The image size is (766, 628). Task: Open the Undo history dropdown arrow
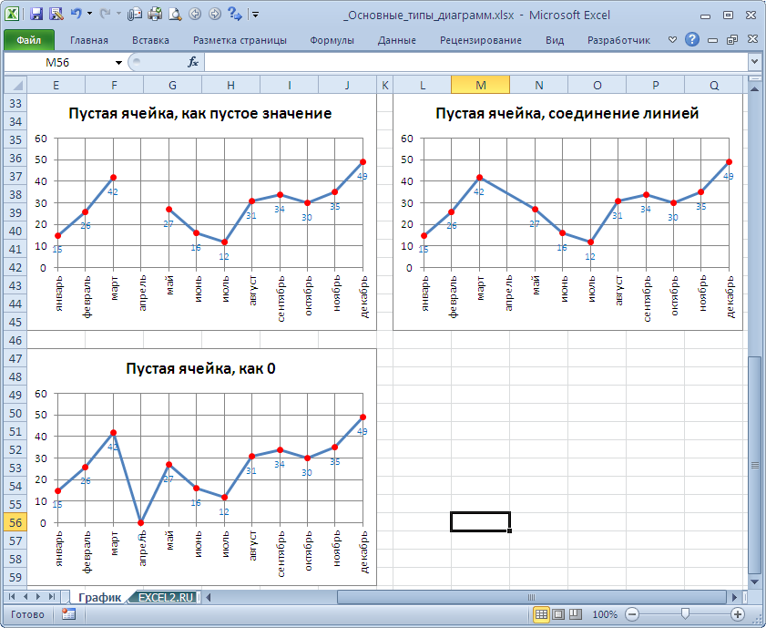(x=89, y=14)
